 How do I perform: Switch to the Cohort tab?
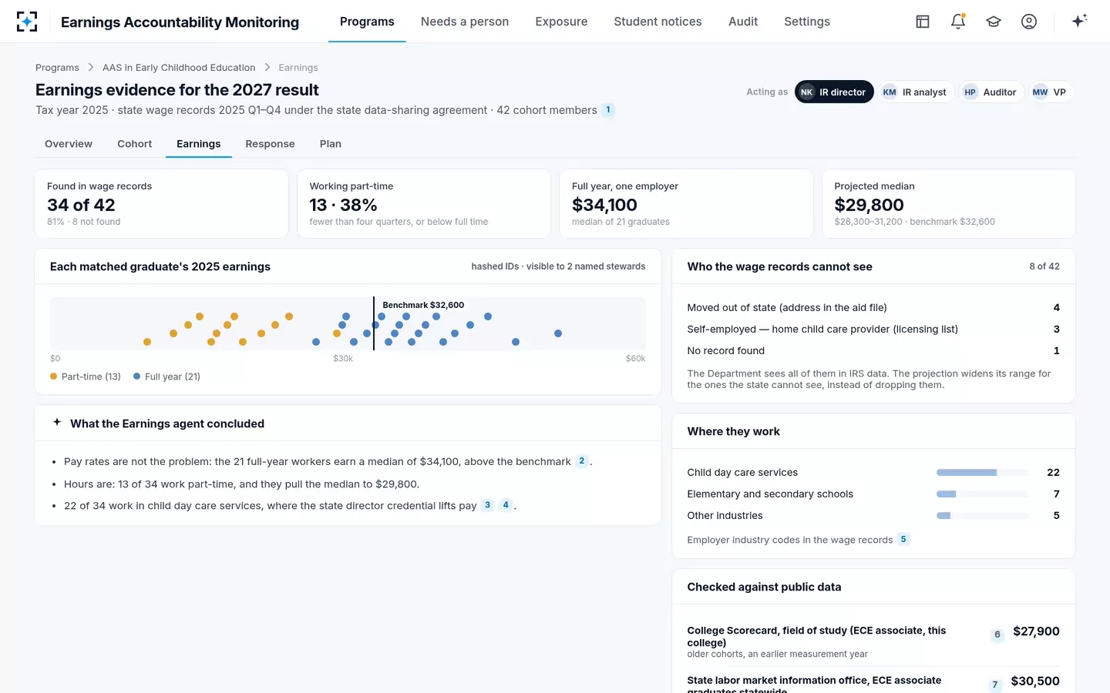tap(134, 144)
